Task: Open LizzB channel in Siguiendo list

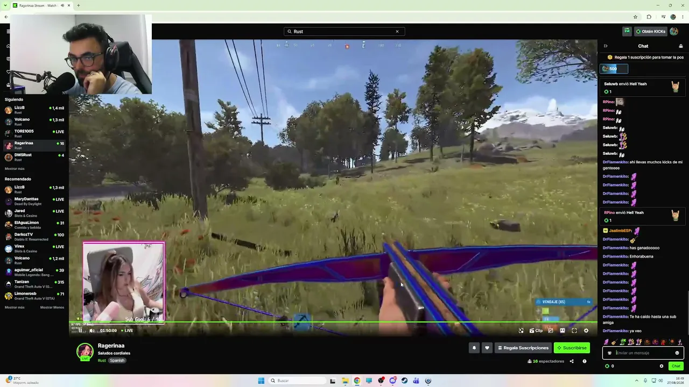Action: pyautogui.click(x=34, y=110)
